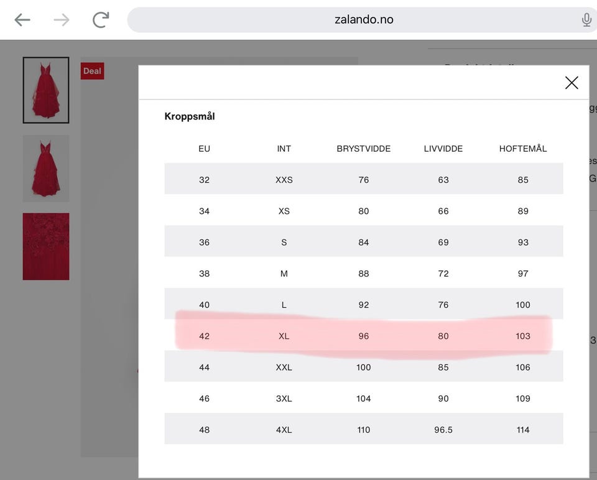Click the S size cell
This screenshot has height=480, width=597.
click(x=284, y=242)
